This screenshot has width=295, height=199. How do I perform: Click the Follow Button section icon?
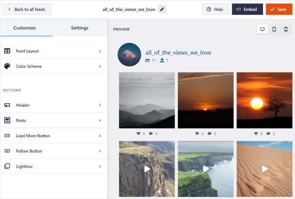pyautogui.click(x=7, y=151)
